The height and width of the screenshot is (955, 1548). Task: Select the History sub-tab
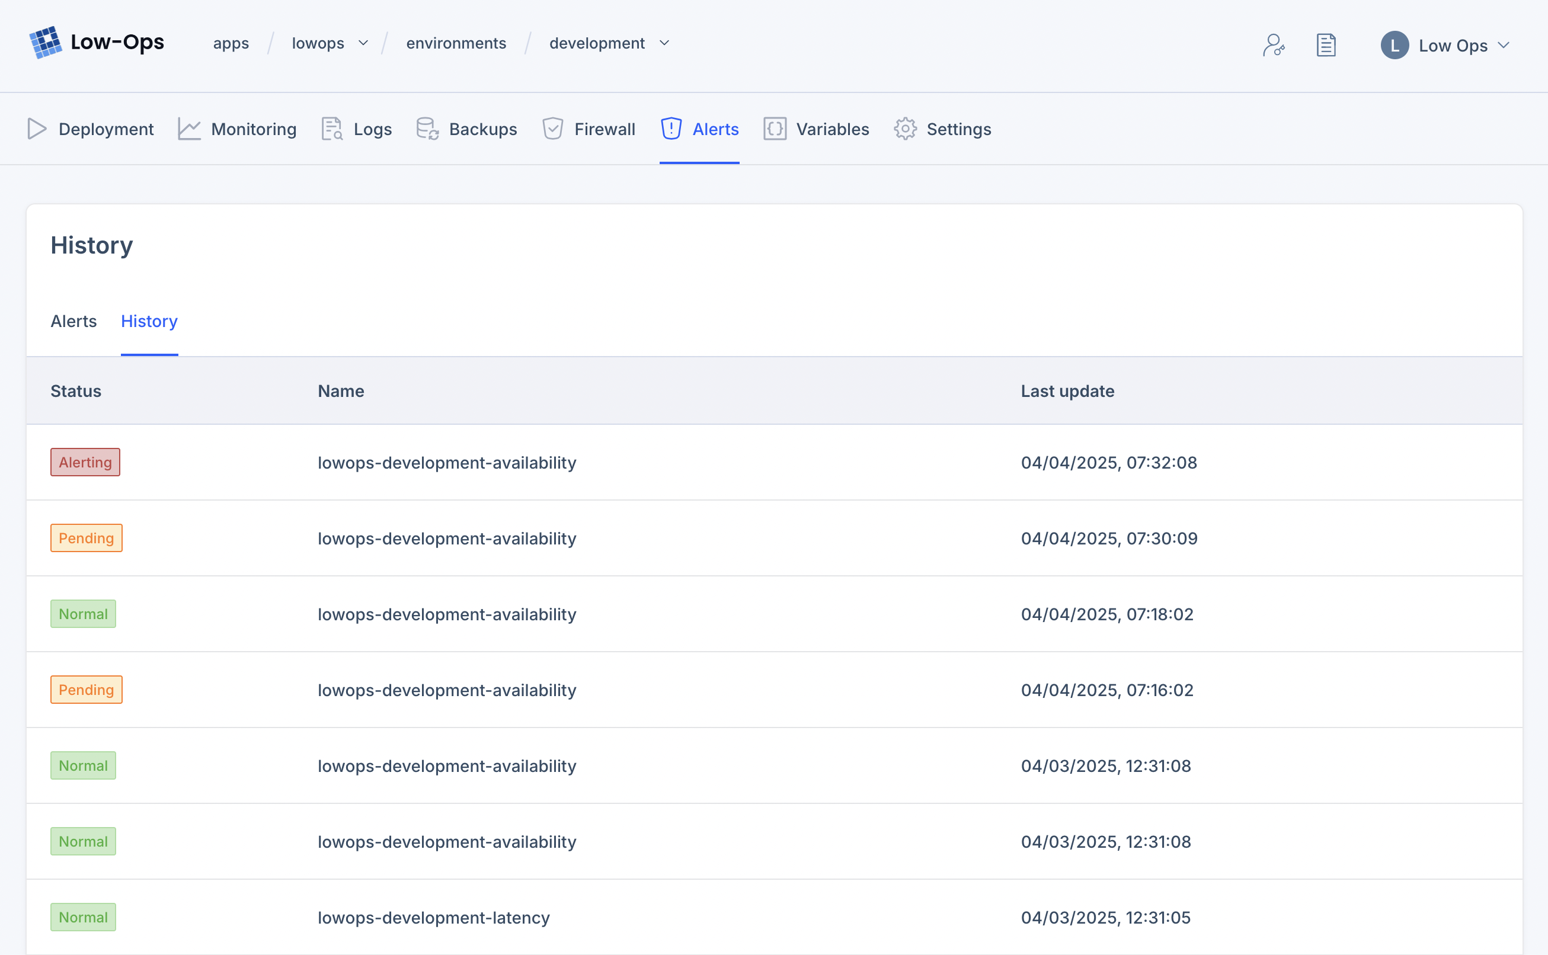(149, 321)
